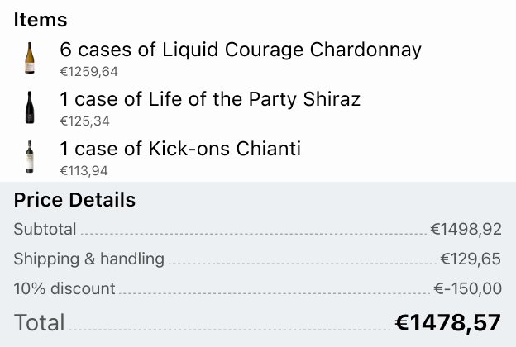
Task: Open the Kick-ons Chianti item
Action: click(x=180, y=149)
